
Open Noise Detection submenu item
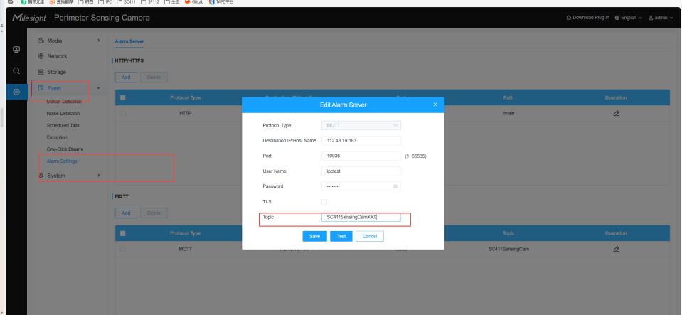tap(63, 114)
